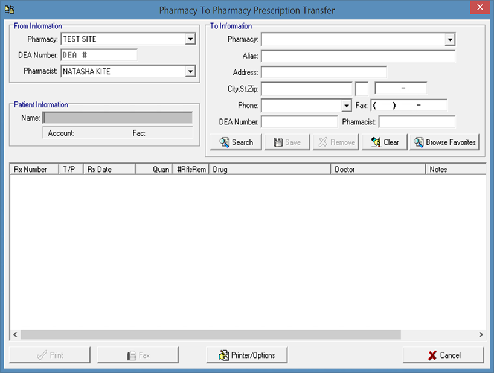The height and width of the screenshot is (373, 494).
Task: Click the application icon in title bar
Action: point(9,10)
